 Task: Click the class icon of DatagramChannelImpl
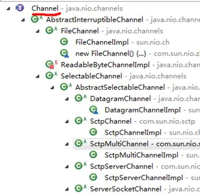[94, 110]
